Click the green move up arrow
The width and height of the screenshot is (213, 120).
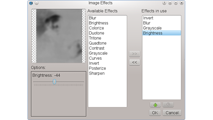coord(155,105)
